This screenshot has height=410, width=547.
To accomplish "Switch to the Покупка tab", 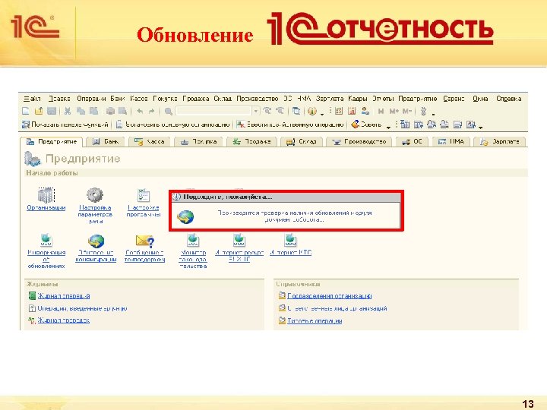I will (198, 141).
